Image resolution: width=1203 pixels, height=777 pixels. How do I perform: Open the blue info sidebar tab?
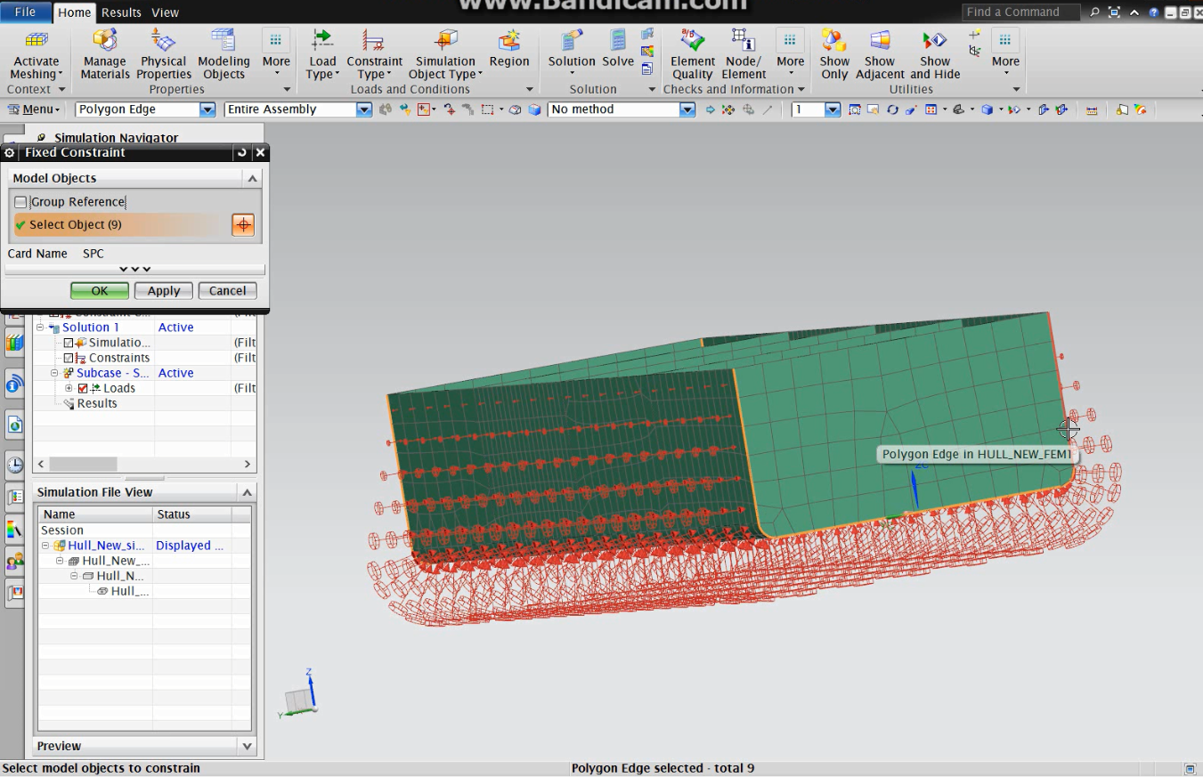point(14,384)
